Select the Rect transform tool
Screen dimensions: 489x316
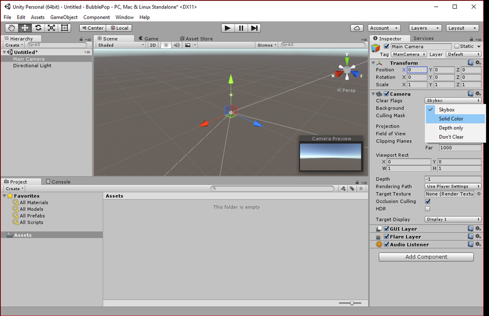click(64, 28)
